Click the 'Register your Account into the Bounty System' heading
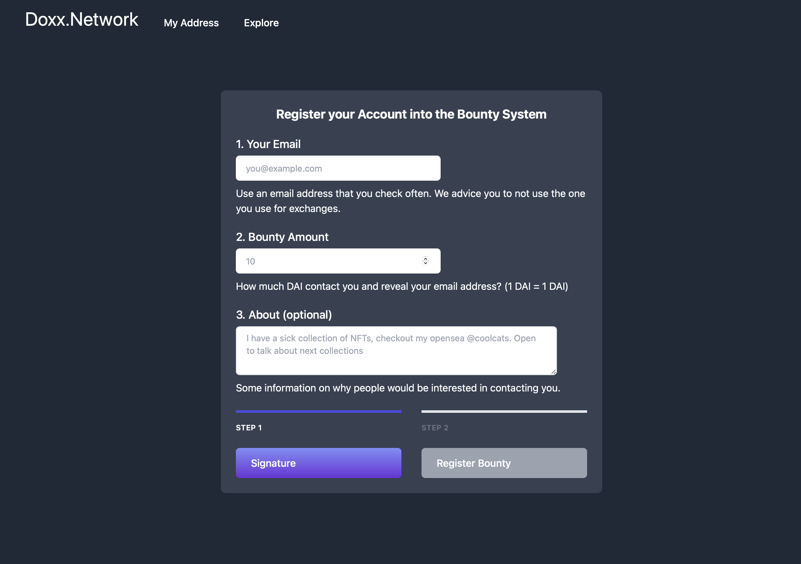Image resolution: width=801 pixels, height=564 pixels. click(x=411, y=114)
